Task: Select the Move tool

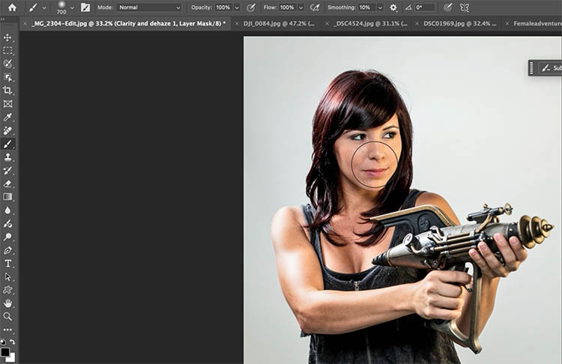Action: point(8,37)
